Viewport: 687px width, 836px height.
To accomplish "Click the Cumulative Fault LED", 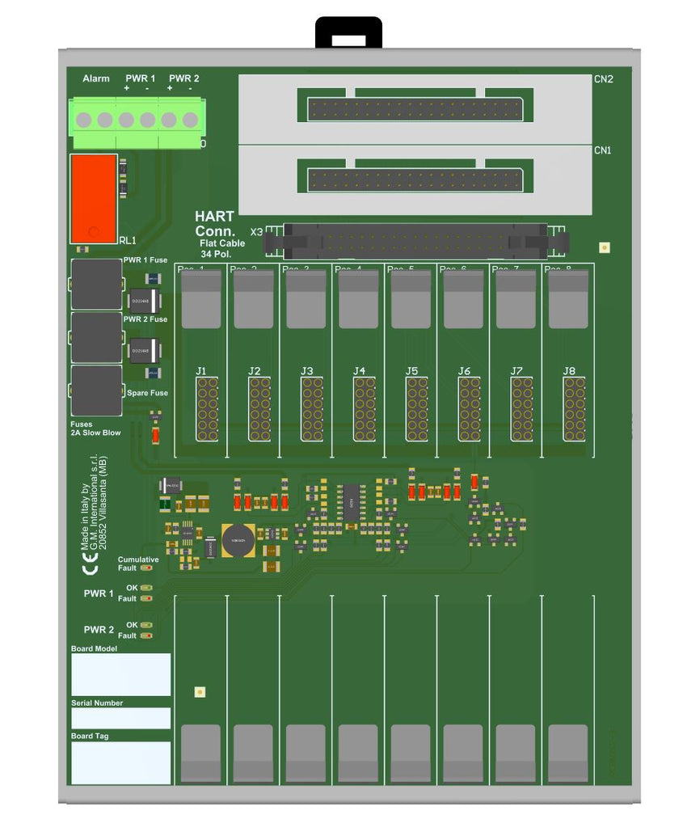I will click(x=146, y=567).
